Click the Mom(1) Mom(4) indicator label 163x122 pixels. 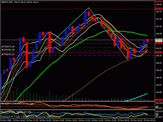tap(16, 112)
